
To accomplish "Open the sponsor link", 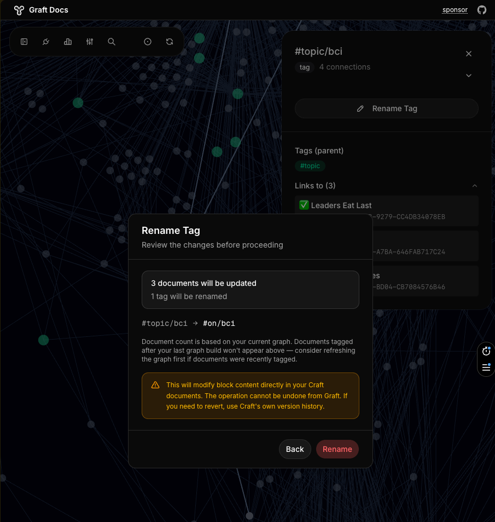I will [x=455, y=10].
